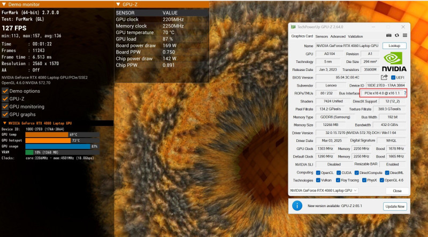The image size is (428, 237).
Task: Click the BIOS Version field 95.04.3C.00.4C
Action: [347, 77]
